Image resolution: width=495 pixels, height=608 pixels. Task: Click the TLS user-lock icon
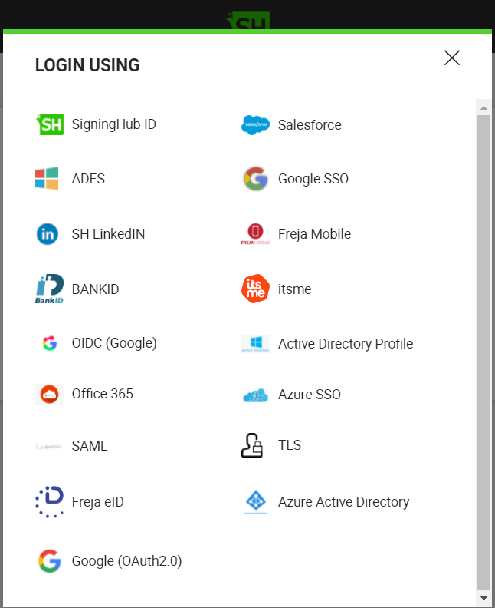point(252,445)
